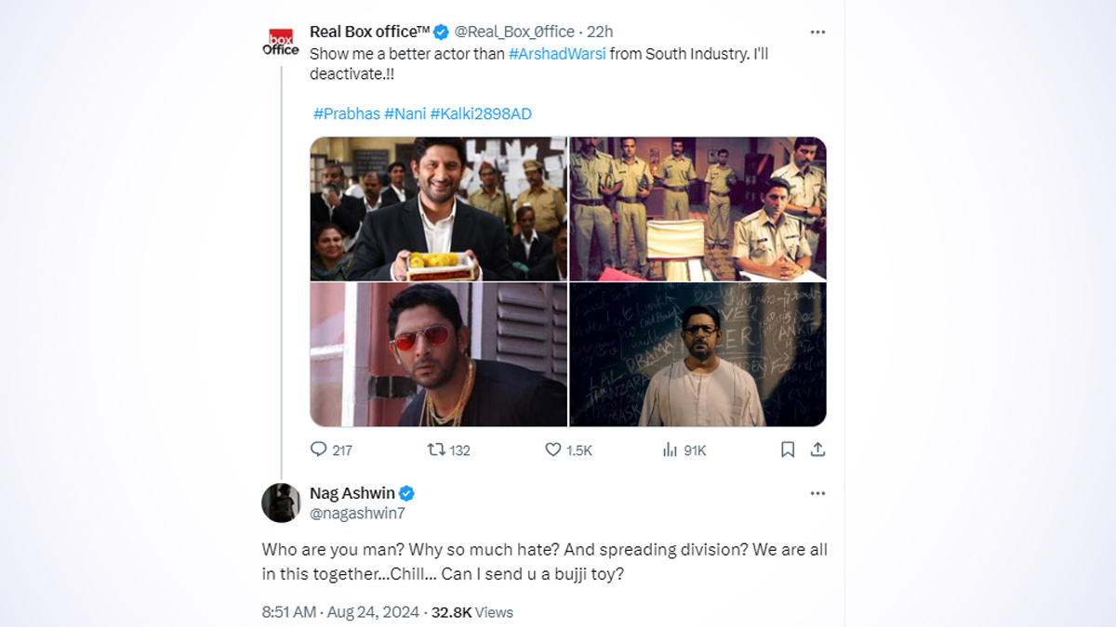Open the photo with red sunglasses
1116x627 pixels.
(438, 355)
